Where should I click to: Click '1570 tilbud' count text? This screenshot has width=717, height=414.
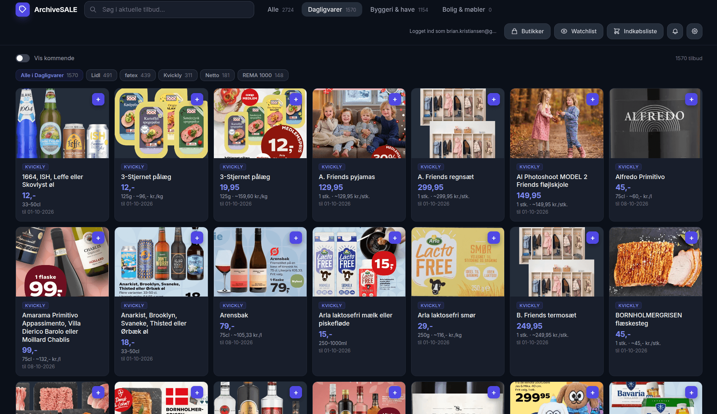tap(689, 58)
